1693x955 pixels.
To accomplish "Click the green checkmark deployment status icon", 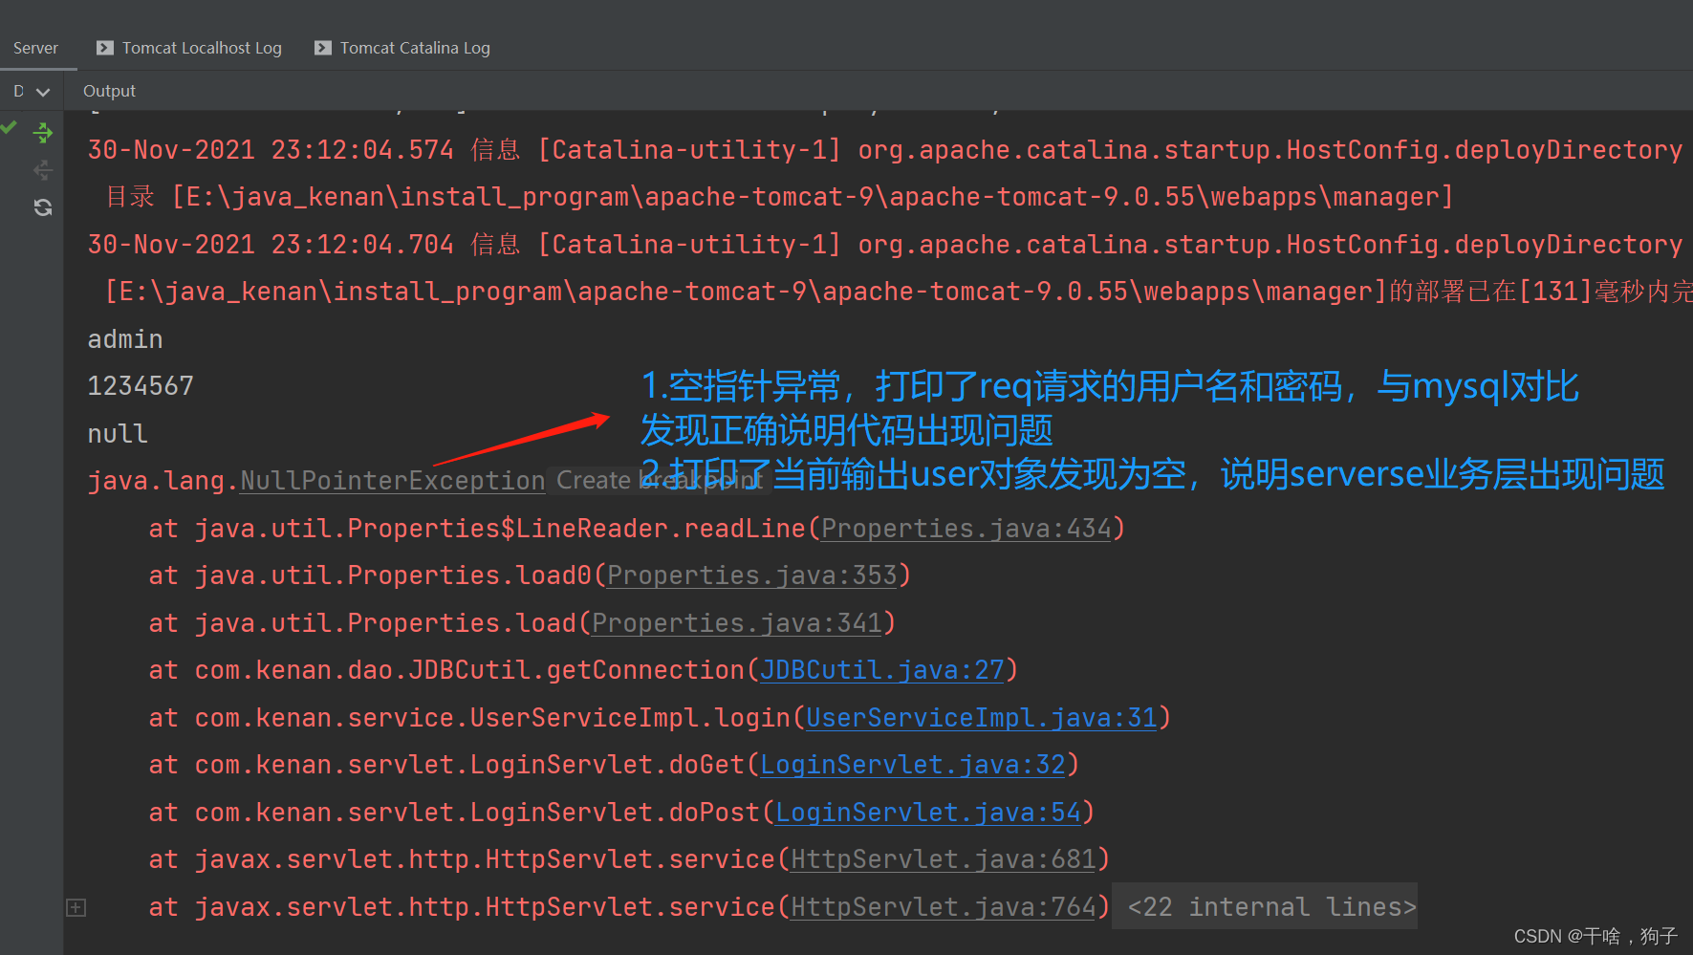I will (9, 127).
